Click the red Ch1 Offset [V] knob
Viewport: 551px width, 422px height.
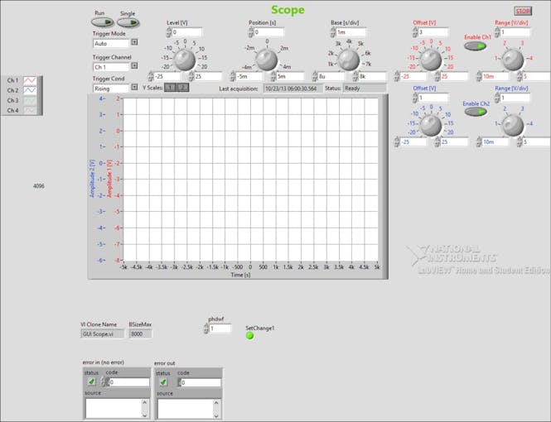(x=431, y=60)
